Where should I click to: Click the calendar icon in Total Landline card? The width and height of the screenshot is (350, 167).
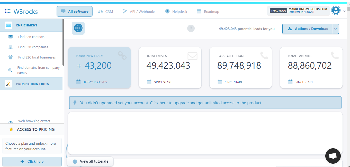[x=290, y=82]
